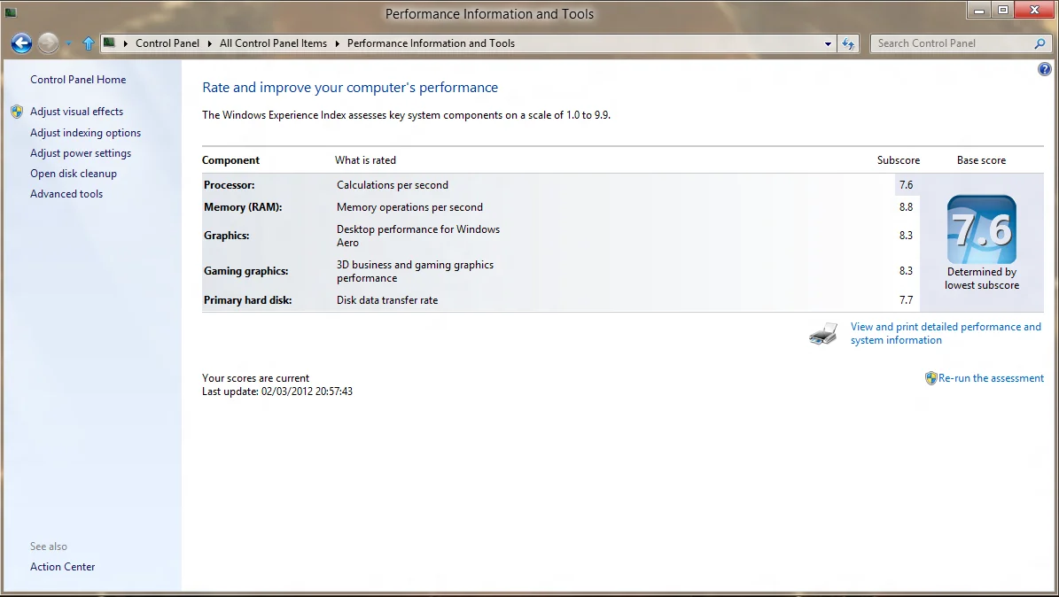Viewport: 1059px width, 597px height.
Task: Click 'Memory operations per second' text
Action: coord(409,207)
